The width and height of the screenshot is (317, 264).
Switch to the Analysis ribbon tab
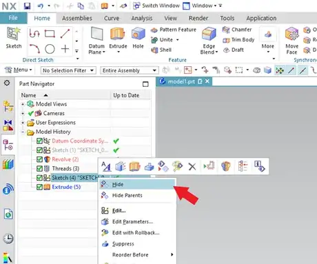click(142, 18)
